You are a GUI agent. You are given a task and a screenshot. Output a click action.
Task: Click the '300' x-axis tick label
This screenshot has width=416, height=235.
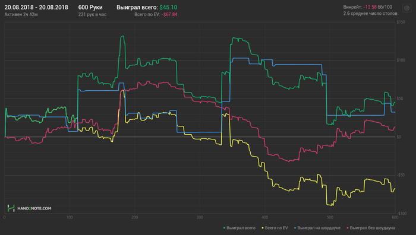click(200, 218)
